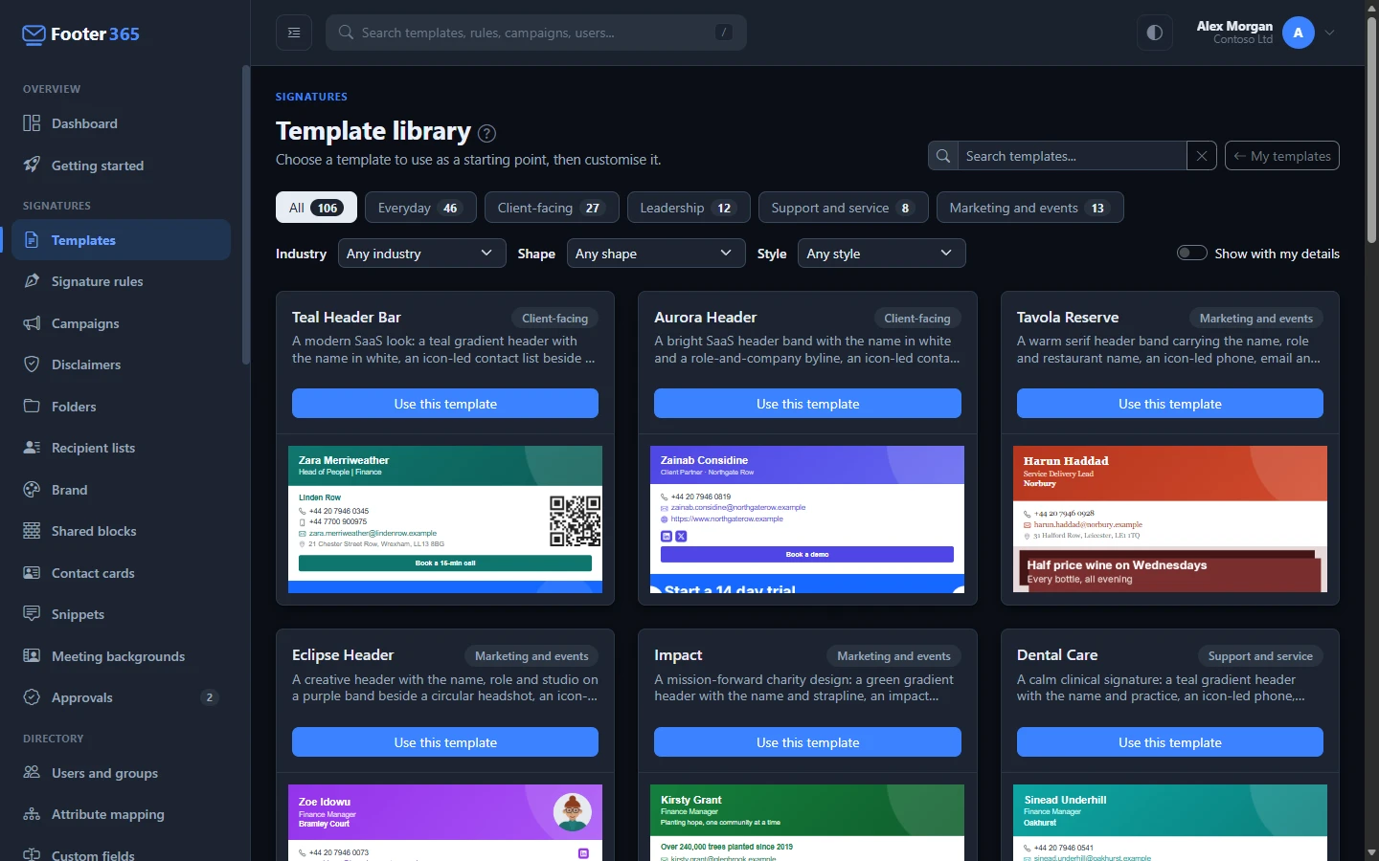1379x861 pixels.
Task: Open Users and groups
Action: tap(122, 773)
